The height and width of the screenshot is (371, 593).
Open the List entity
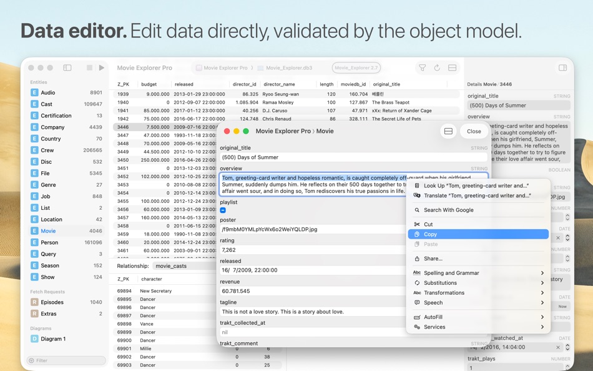66,208
